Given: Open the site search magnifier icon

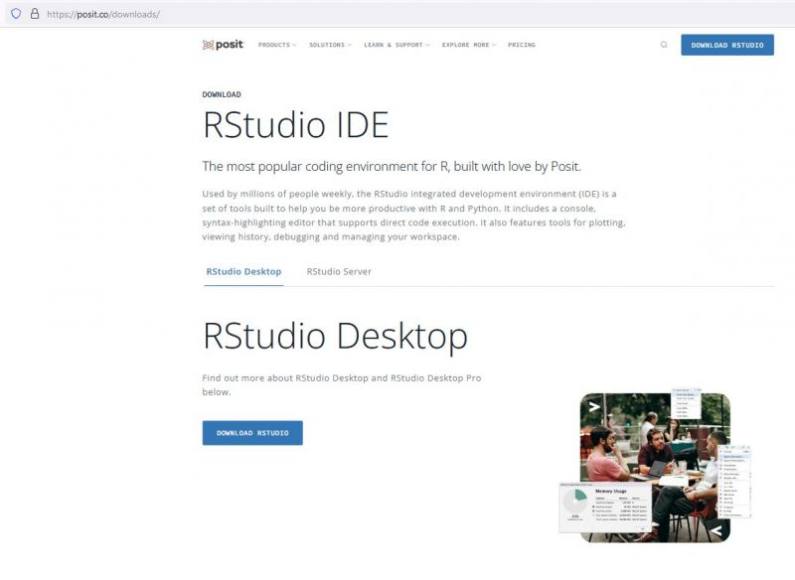Looking at the screenshot, I should tap(662, 44).
